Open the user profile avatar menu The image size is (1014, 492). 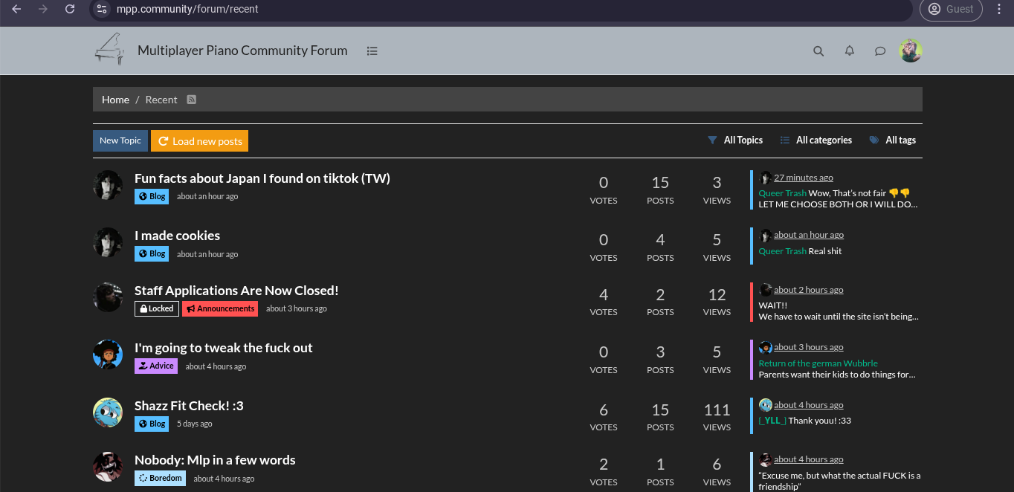point(910,51)
